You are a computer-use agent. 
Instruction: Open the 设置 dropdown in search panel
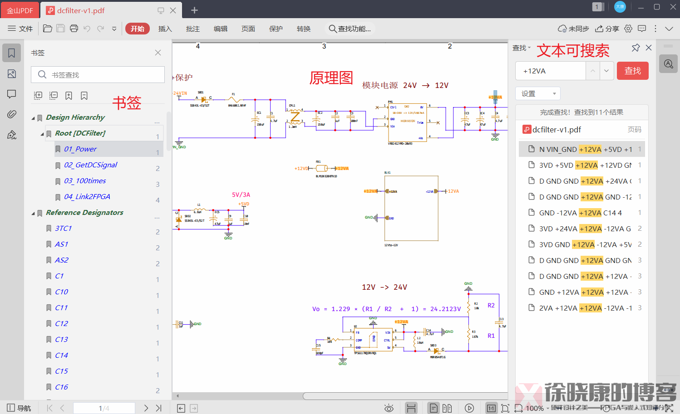(x=537, y=93)
